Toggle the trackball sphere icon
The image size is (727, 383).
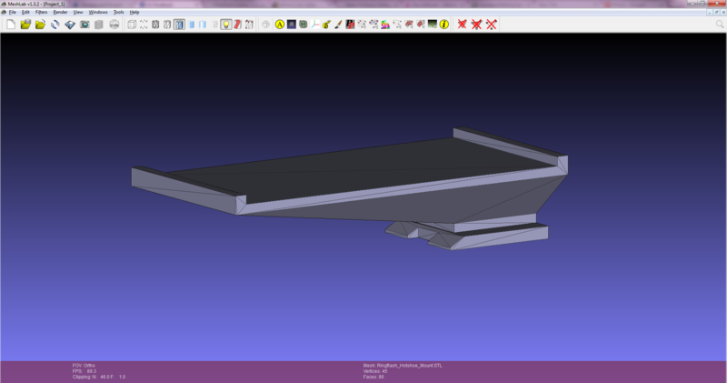[265, 25]
